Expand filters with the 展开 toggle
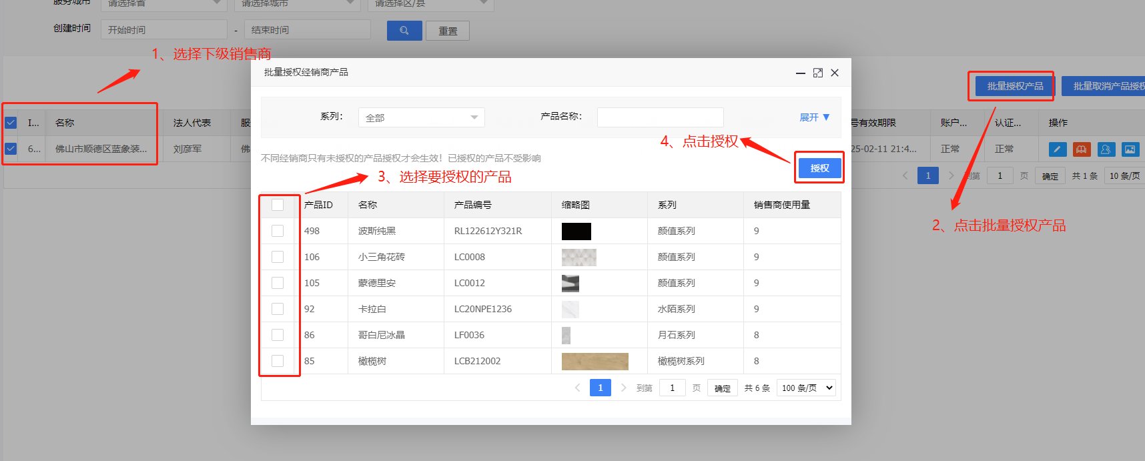 pos(814,117)
